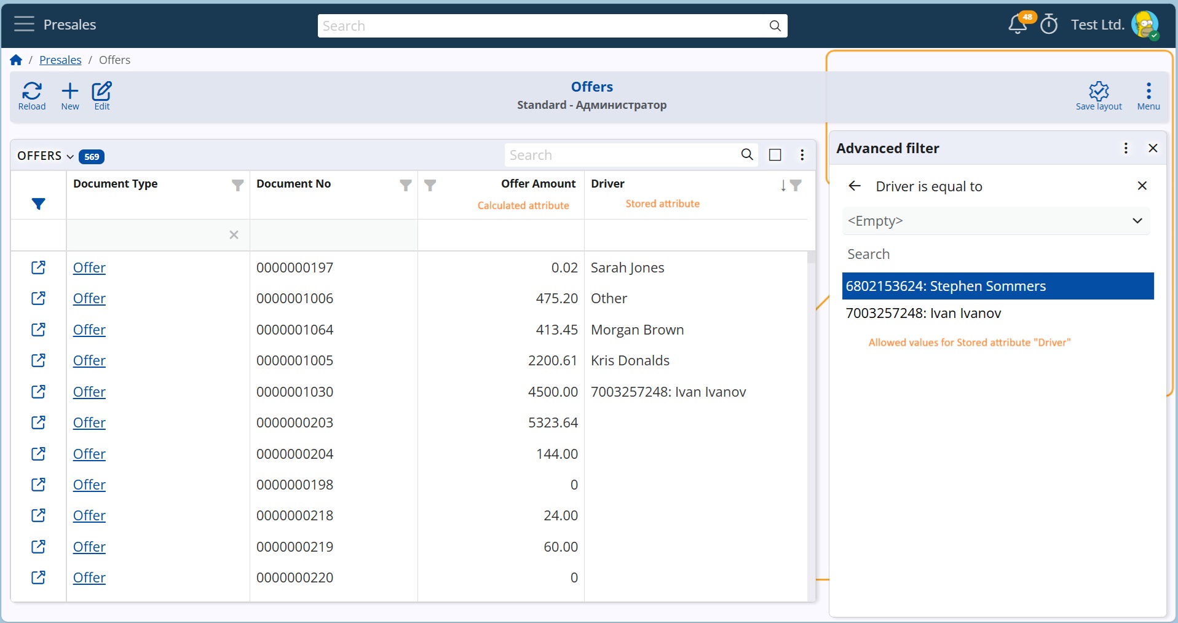
Task: Expand the OFFERS view dropdown
Action: tap(70, 156)
